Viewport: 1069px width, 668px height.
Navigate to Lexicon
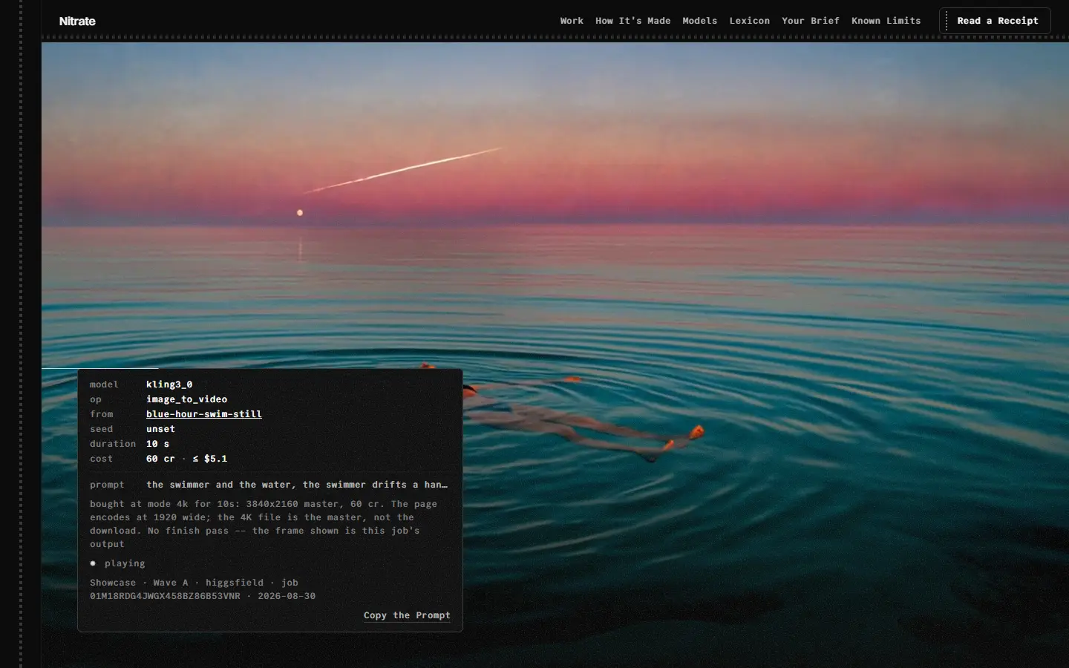click(x=749, y=21)
